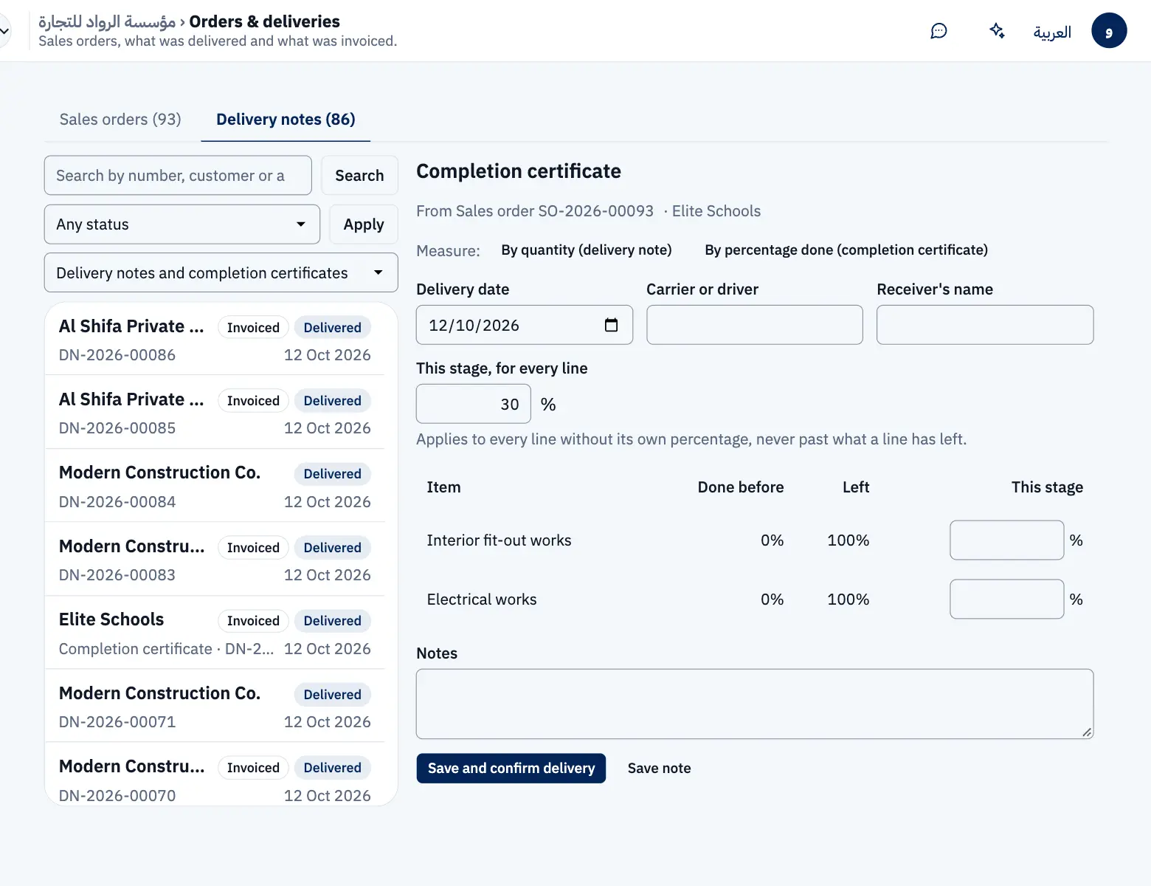Select delivery note DN-2026-00070

[x=215, y=775]
